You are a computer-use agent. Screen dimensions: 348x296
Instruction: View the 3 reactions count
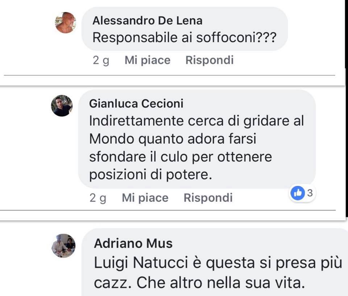(x=310, y=193)
